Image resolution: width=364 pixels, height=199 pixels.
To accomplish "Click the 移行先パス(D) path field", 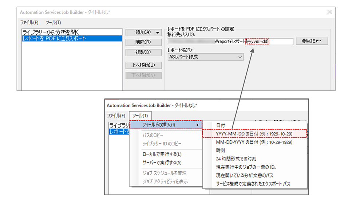I will coord(230,42).
